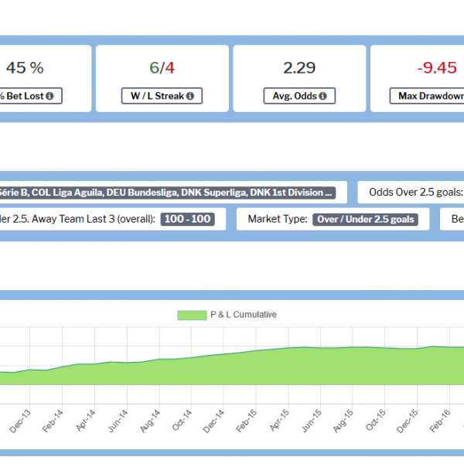Click the % Bet Lost label button

tap(31, 96)
